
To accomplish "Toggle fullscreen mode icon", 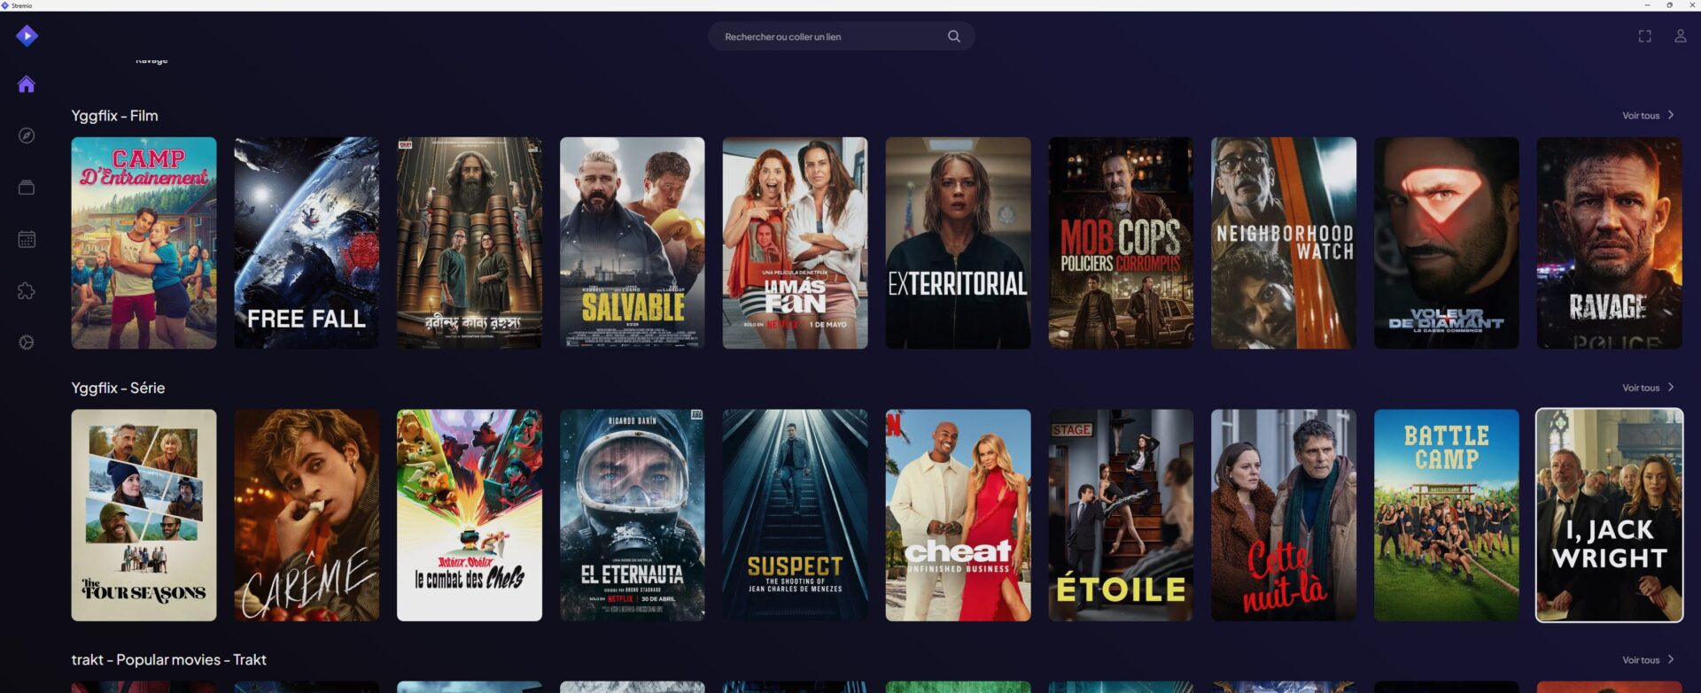I will click(x=1644, y=36).
